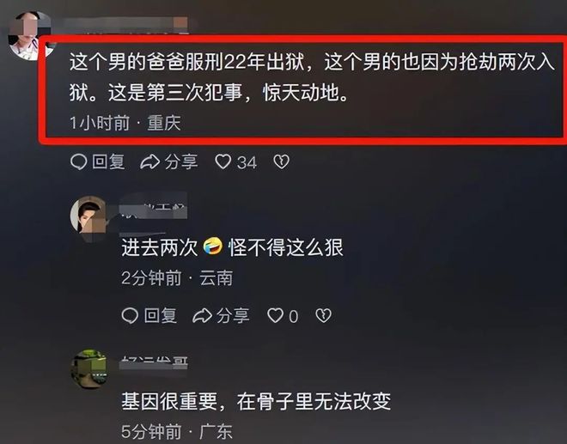Dislike the top comment using the broken heart
The width and height of the screenshot is (567, 444).
coord(281,161)
